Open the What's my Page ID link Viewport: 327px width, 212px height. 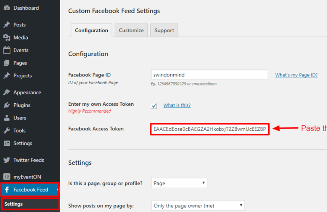point(296,75)
